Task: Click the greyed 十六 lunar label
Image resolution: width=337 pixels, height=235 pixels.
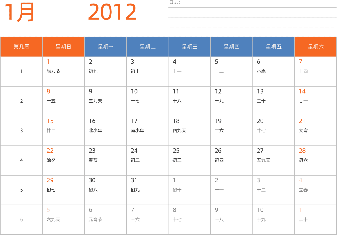Action: coord(135,220)
